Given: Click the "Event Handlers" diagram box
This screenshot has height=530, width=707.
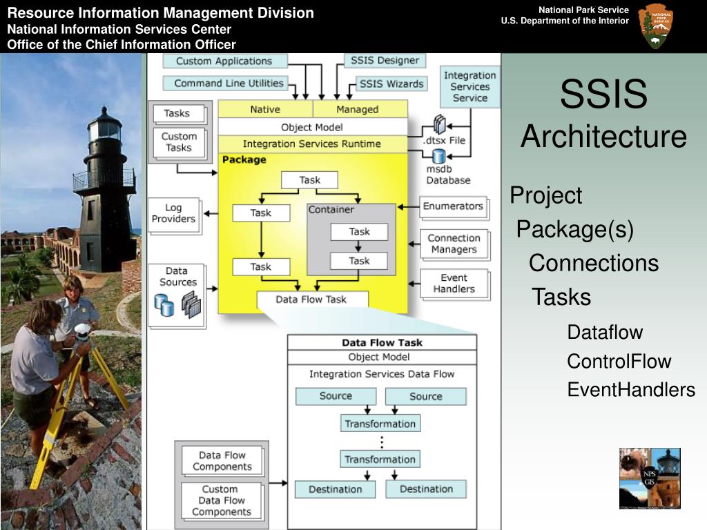Looking at the screenshot, I should [x=454, y=284].
